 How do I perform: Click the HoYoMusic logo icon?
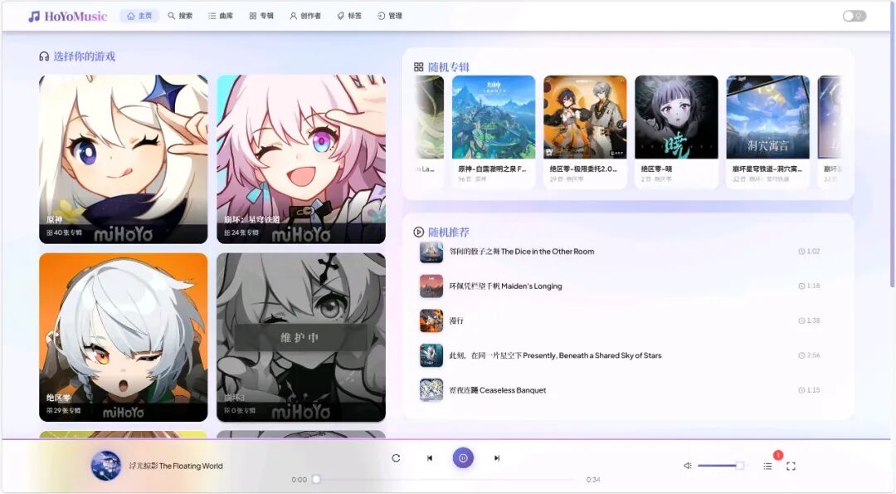(x=34, y=17)
